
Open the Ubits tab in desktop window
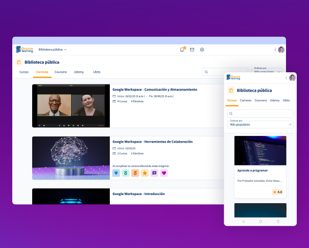click(97, 72)
